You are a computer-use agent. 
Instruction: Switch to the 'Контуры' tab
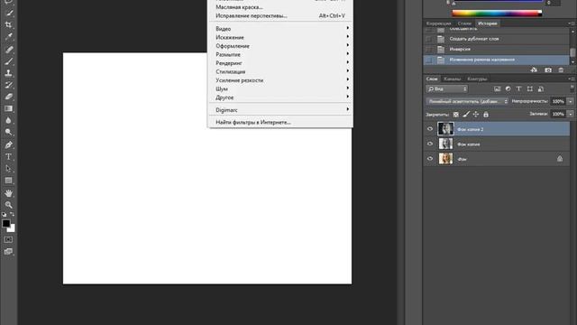coord(477,79)
